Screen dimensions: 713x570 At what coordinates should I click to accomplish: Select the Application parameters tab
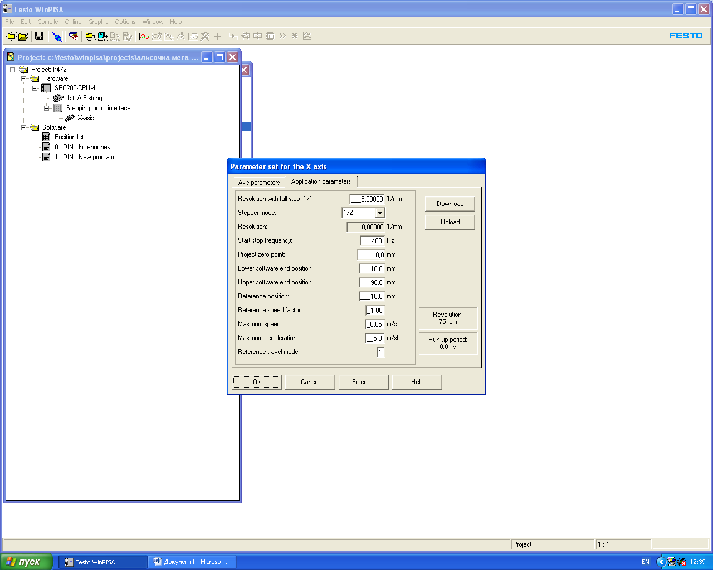(321, 181)
